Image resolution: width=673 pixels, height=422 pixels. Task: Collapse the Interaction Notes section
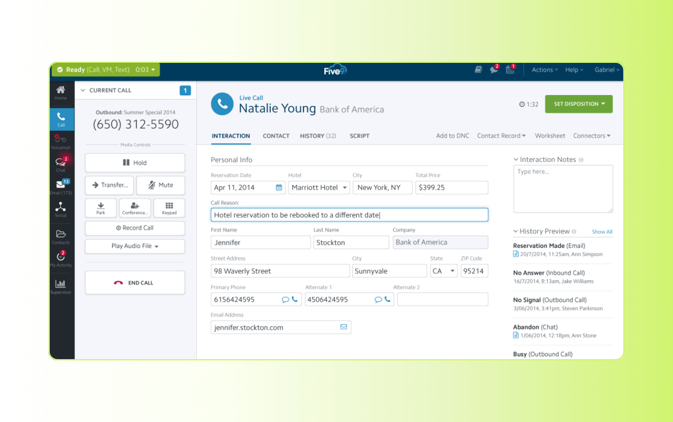coord(515,160)
